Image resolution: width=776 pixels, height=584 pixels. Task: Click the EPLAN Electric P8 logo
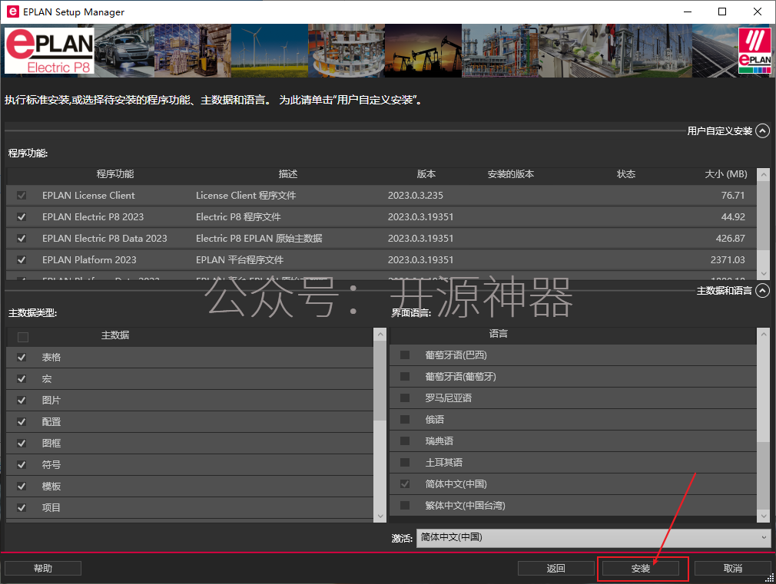(49, 51)
